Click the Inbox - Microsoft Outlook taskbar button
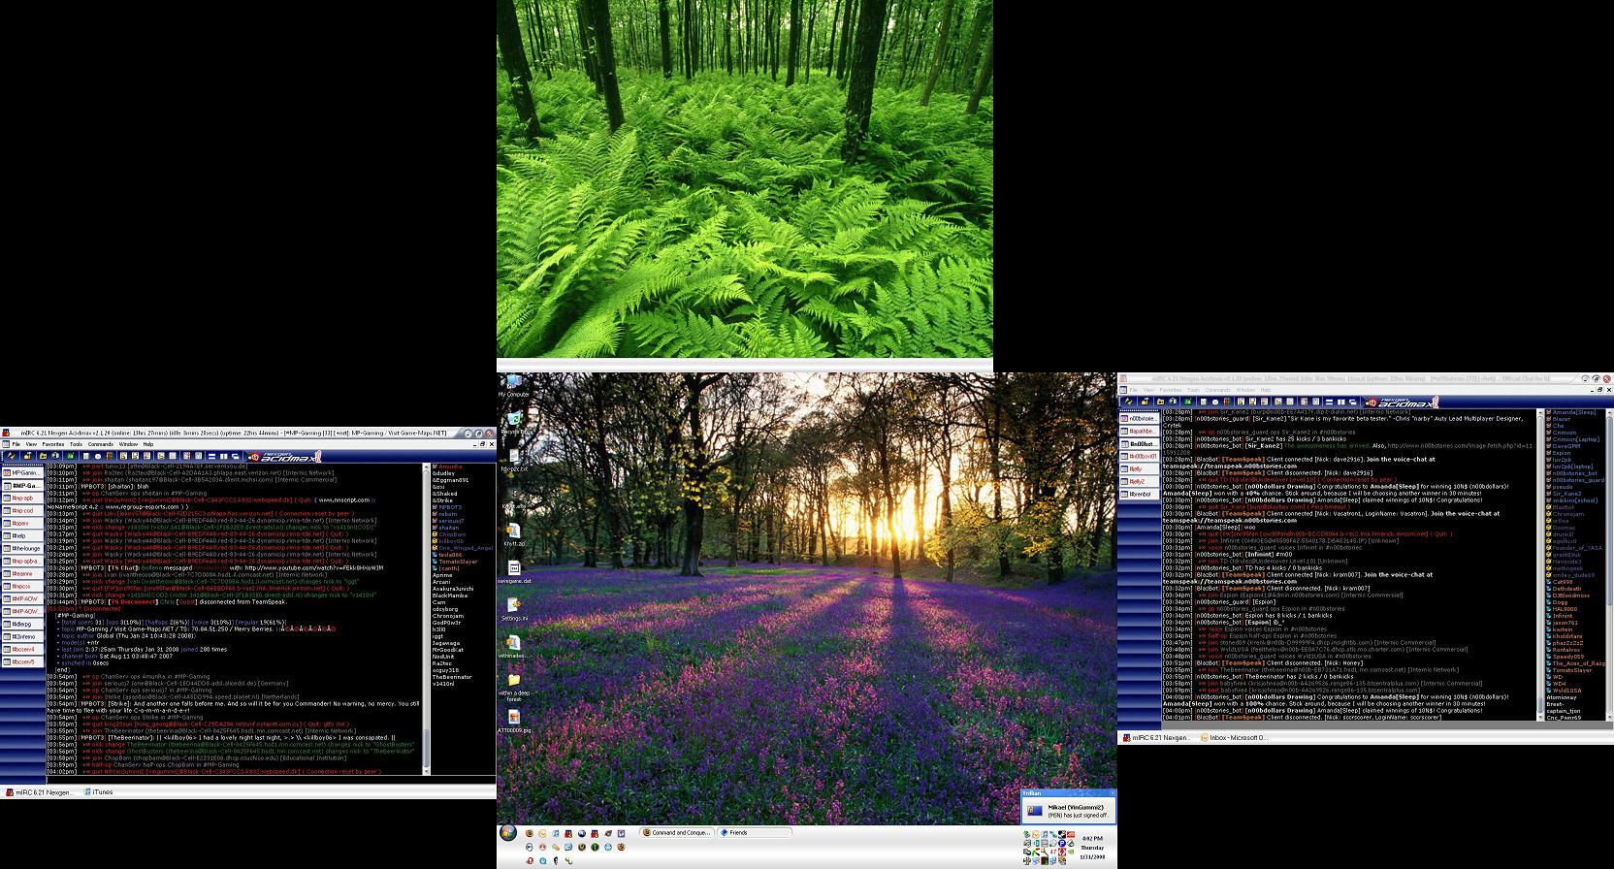Viewport: 1614px width, 869px height. [1232, 737]
